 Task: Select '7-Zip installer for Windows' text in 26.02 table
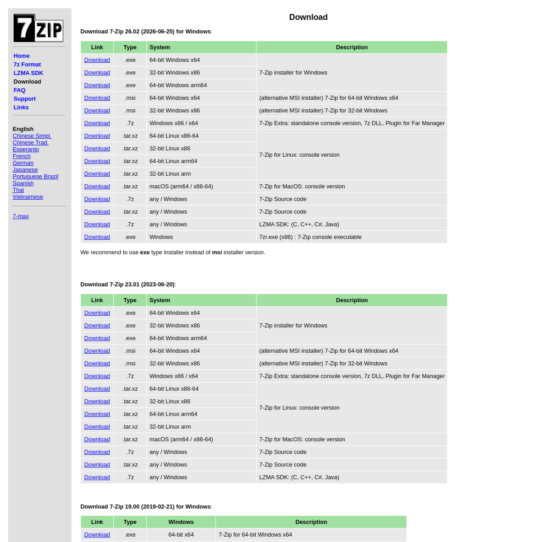click(x=293, y=73)
